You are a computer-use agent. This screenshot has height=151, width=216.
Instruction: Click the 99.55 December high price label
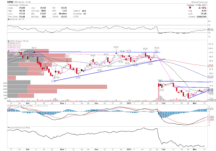pyautogui.click(x=116, y=47)
